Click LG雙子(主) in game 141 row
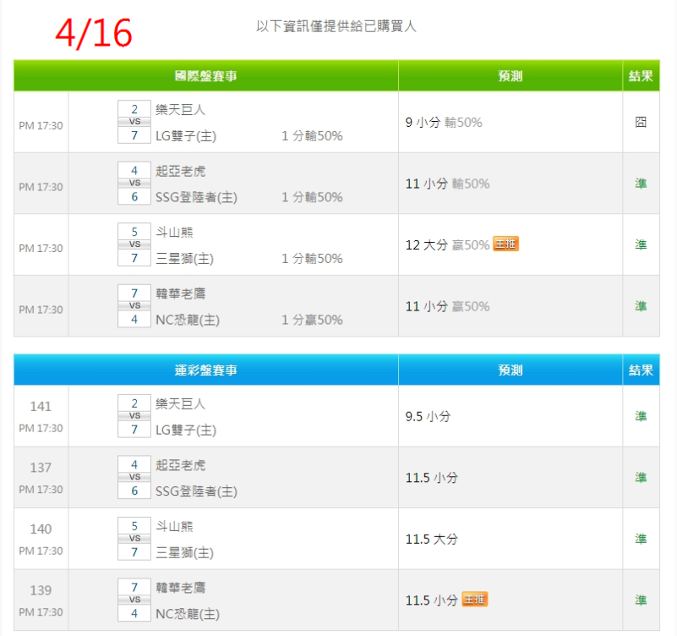The height and width of the screenshot is (636, 677). pyautogui.click(x=186, y=430)
